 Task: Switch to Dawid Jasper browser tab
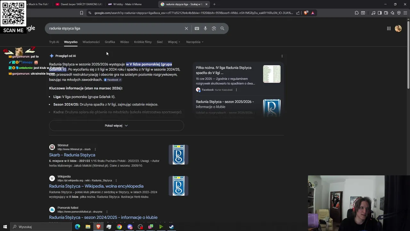pos(78,4)
